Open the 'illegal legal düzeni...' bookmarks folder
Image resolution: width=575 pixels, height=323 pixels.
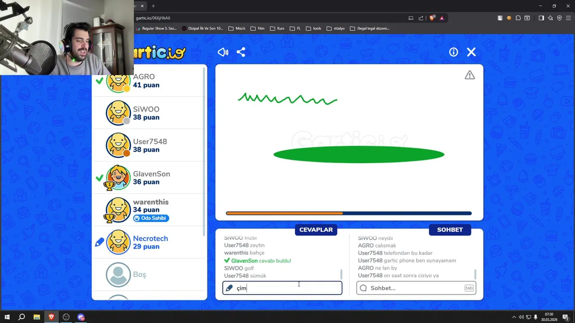pos(370,28)
